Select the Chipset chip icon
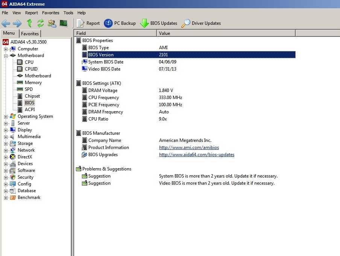This screenshot has height=256, width=340. point(20,96)
